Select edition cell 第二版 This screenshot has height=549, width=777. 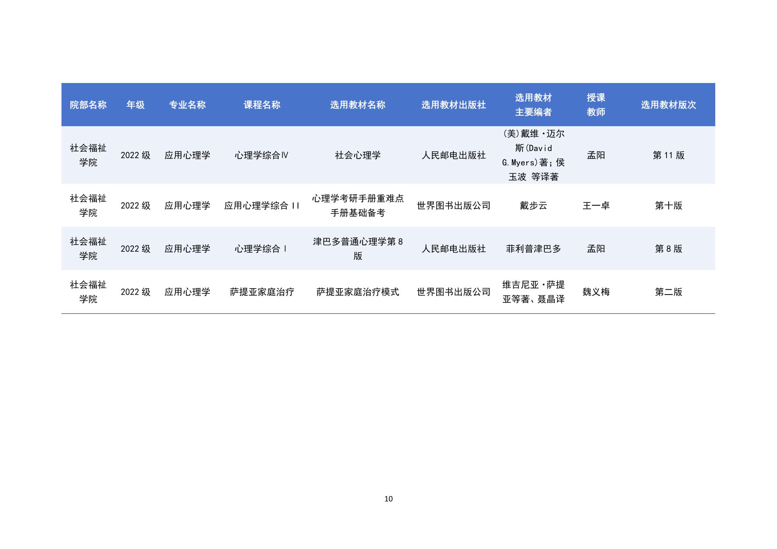point(668,292)
